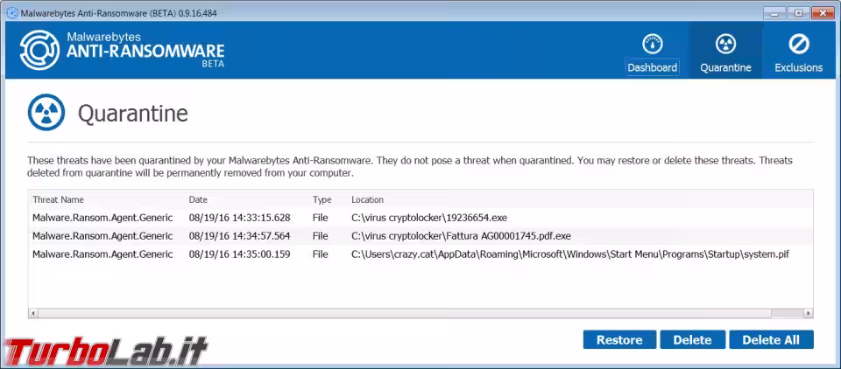
Task: Click the Delete All button
Action: click(x=771, y=339)
